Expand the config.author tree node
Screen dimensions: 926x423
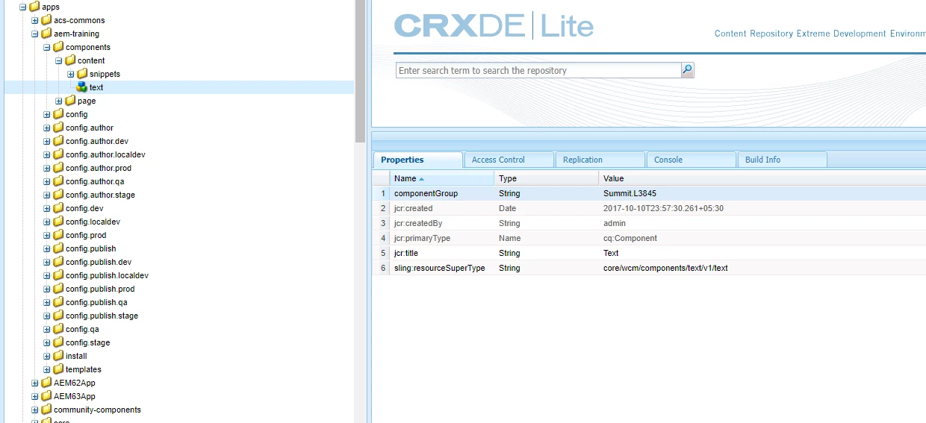47,128
